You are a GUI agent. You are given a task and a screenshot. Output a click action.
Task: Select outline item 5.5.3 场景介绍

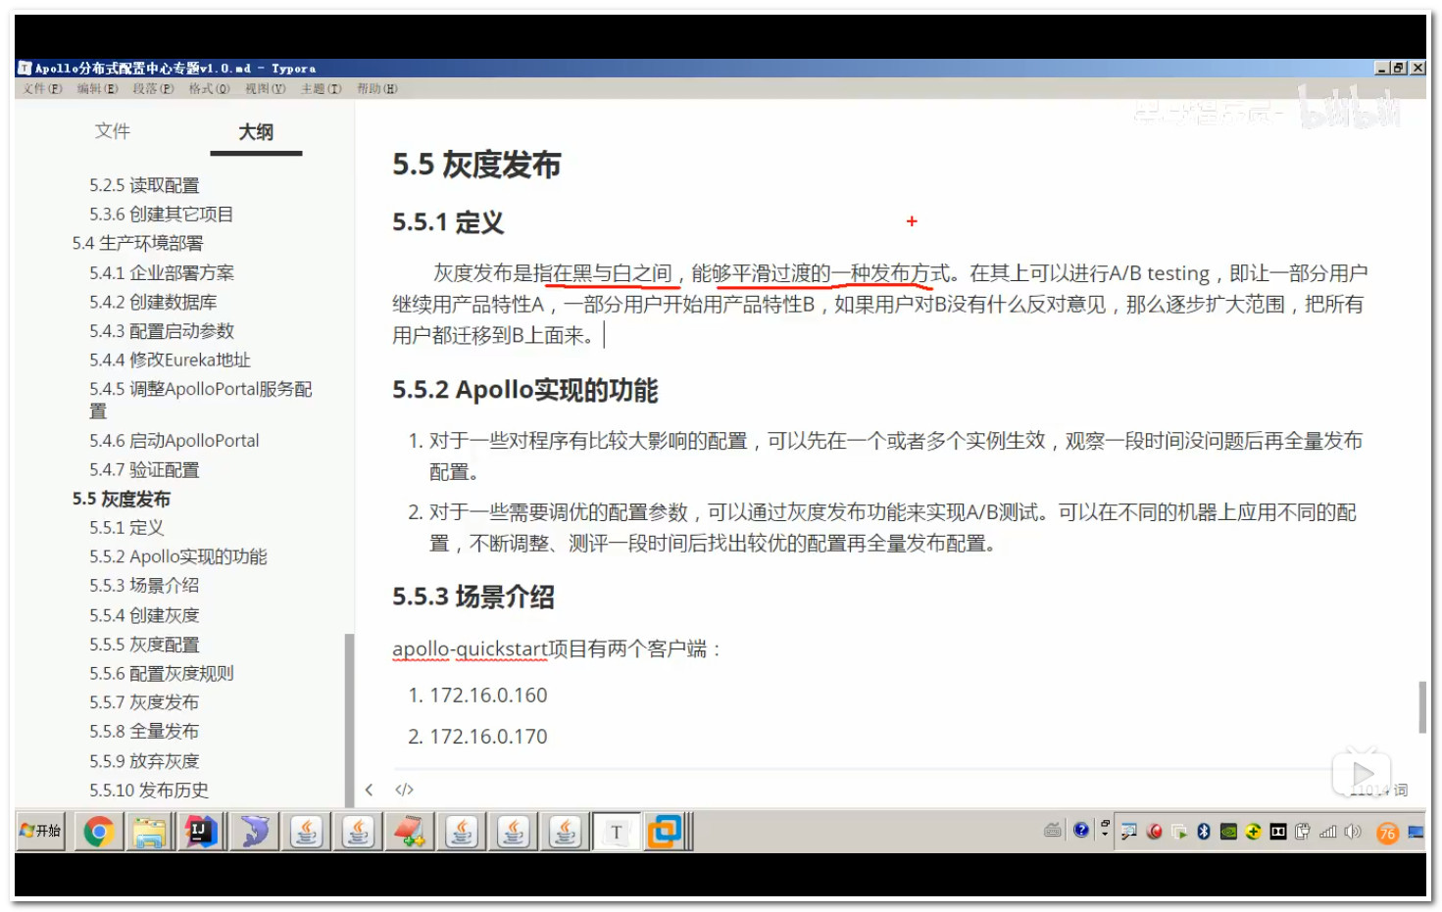pyautogui.click(x=144, y=585)
